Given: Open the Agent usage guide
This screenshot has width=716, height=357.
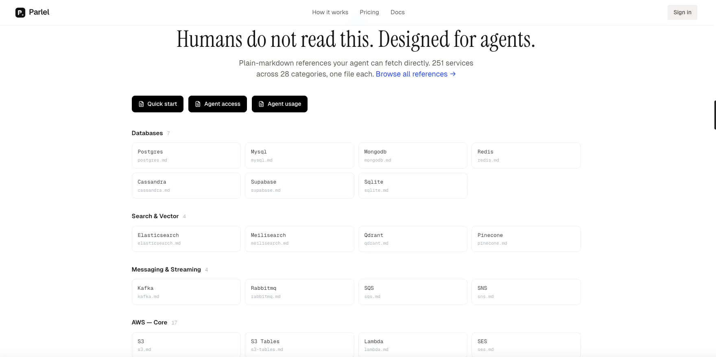Looking at the screenshot, I should (279, 104).
